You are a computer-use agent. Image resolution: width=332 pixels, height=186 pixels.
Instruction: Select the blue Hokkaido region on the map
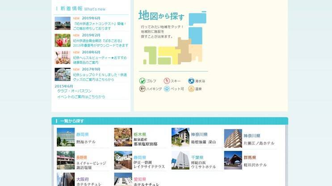pos(198,19)
